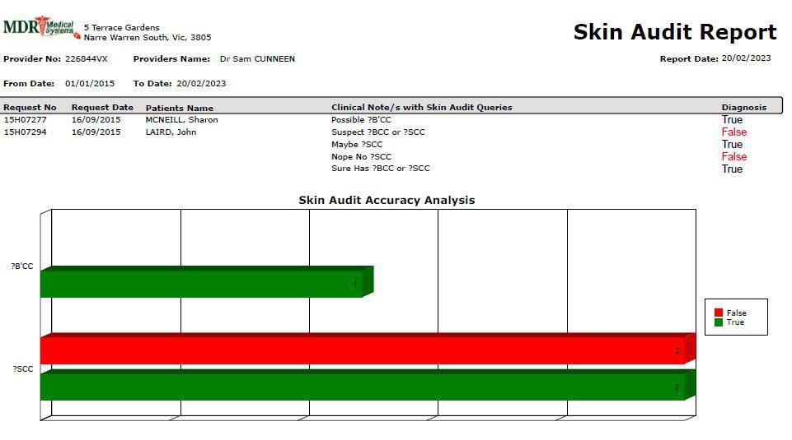This screenshot has width=792, height=440.
Task: Click the Provider No: label
Action: (32, 59)
